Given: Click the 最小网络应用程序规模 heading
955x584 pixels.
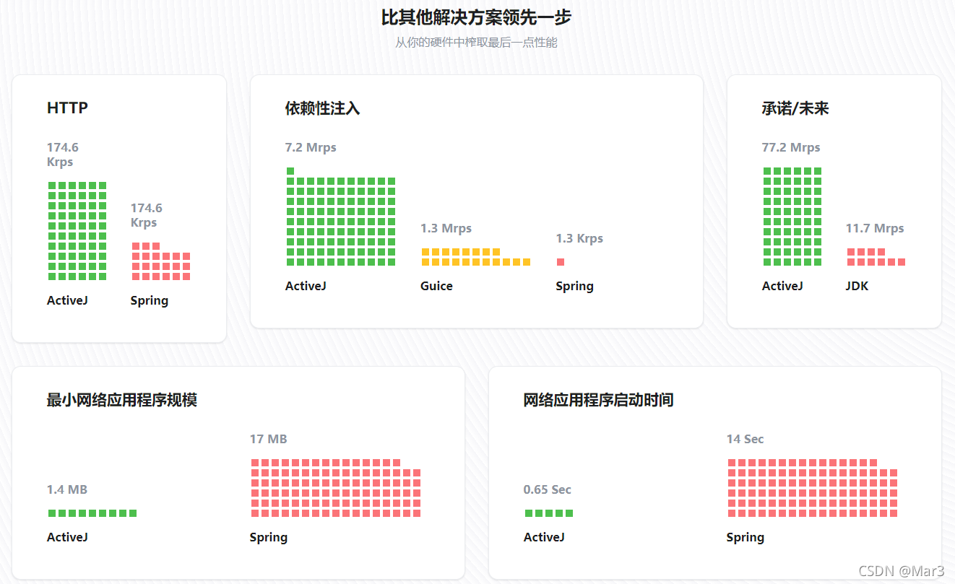Looking at the screenshot, I should [119, 400].
